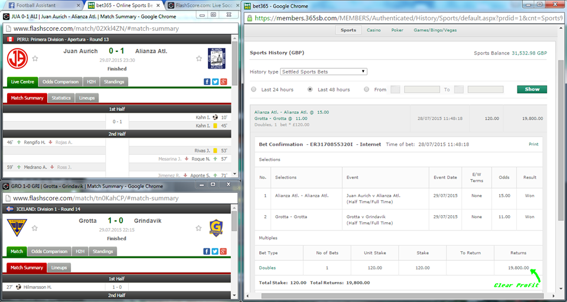Open the History type dropdown
The height and width of the screenshot is (302, 567).
click(324, 72)
